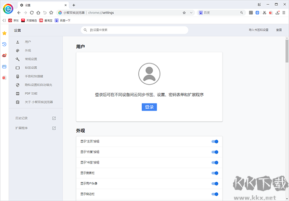Click the vertical scrollbar thumb
Screen dimensions: 289x201
[287, 51]
